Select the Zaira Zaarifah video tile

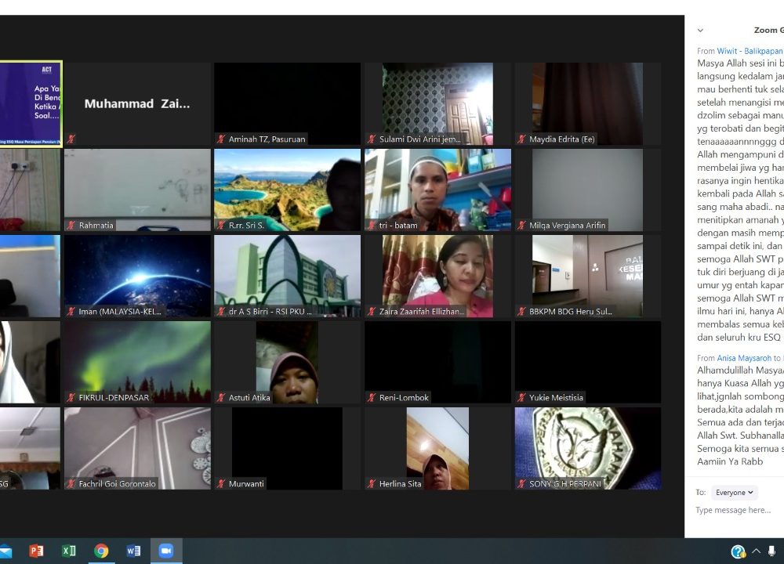(437, 276)
